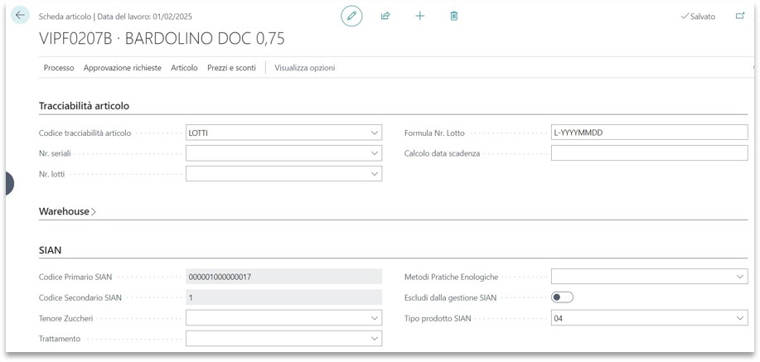Open the Articolo menu
This screenshot has width=760, height=362.
pos(184,68)
